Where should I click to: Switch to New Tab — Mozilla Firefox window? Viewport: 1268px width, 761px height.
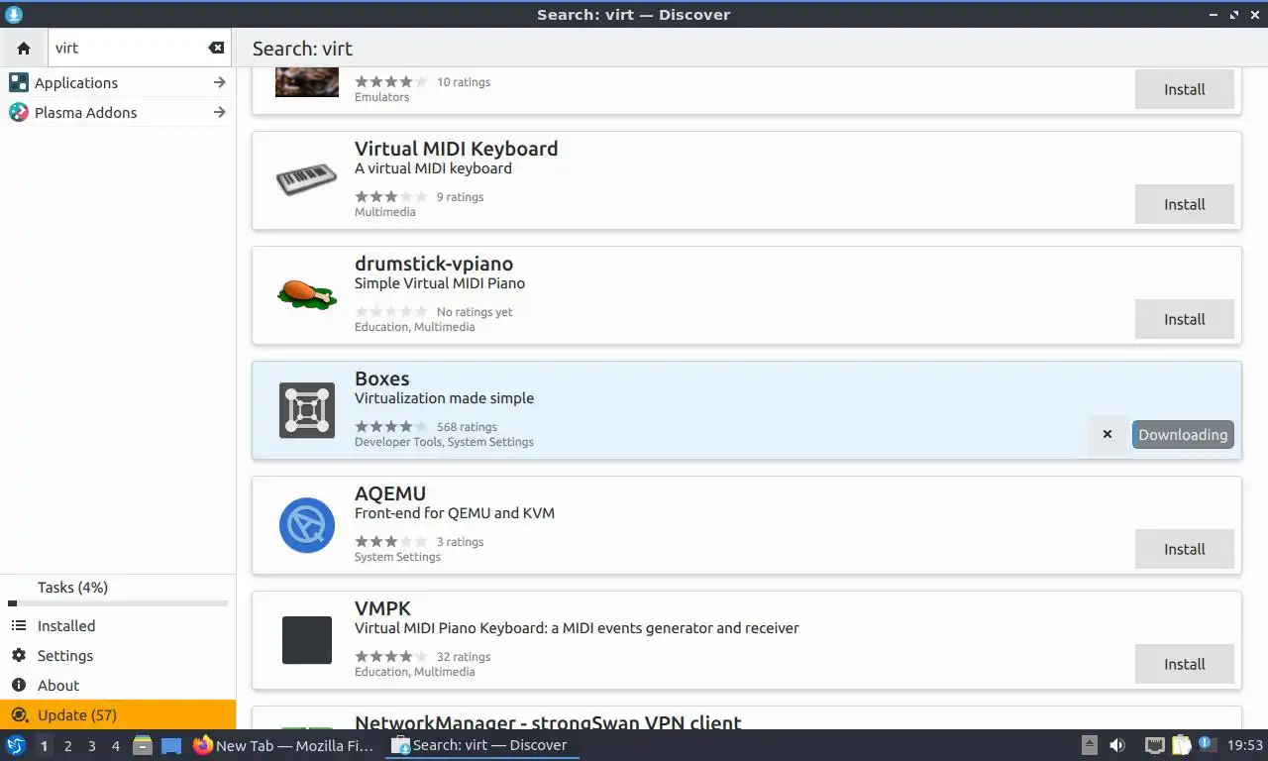(284, 745)
